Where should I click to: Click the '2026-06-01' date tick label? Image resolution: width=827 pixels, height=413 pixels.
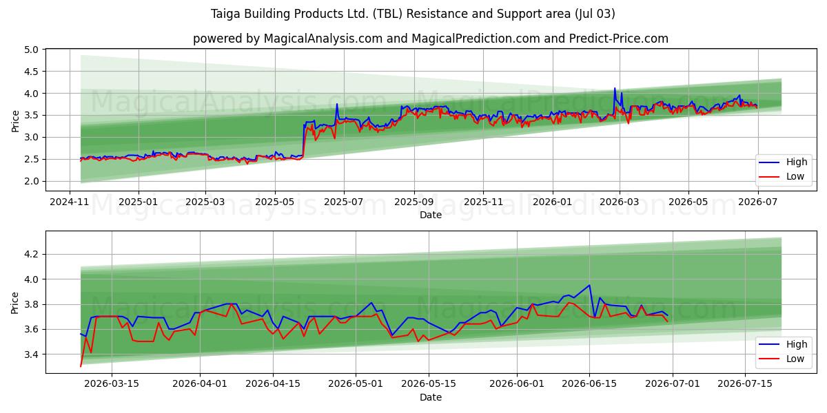click(x=517, y=383)
